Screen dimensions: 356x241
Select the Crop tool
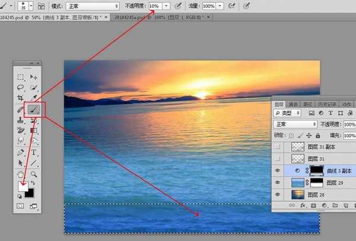(21, 97)
